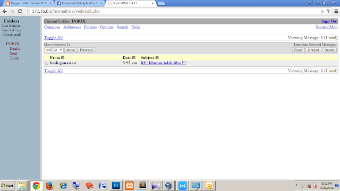Click the Move button
The image size is (340, 191).
click(x=71, y=50)
